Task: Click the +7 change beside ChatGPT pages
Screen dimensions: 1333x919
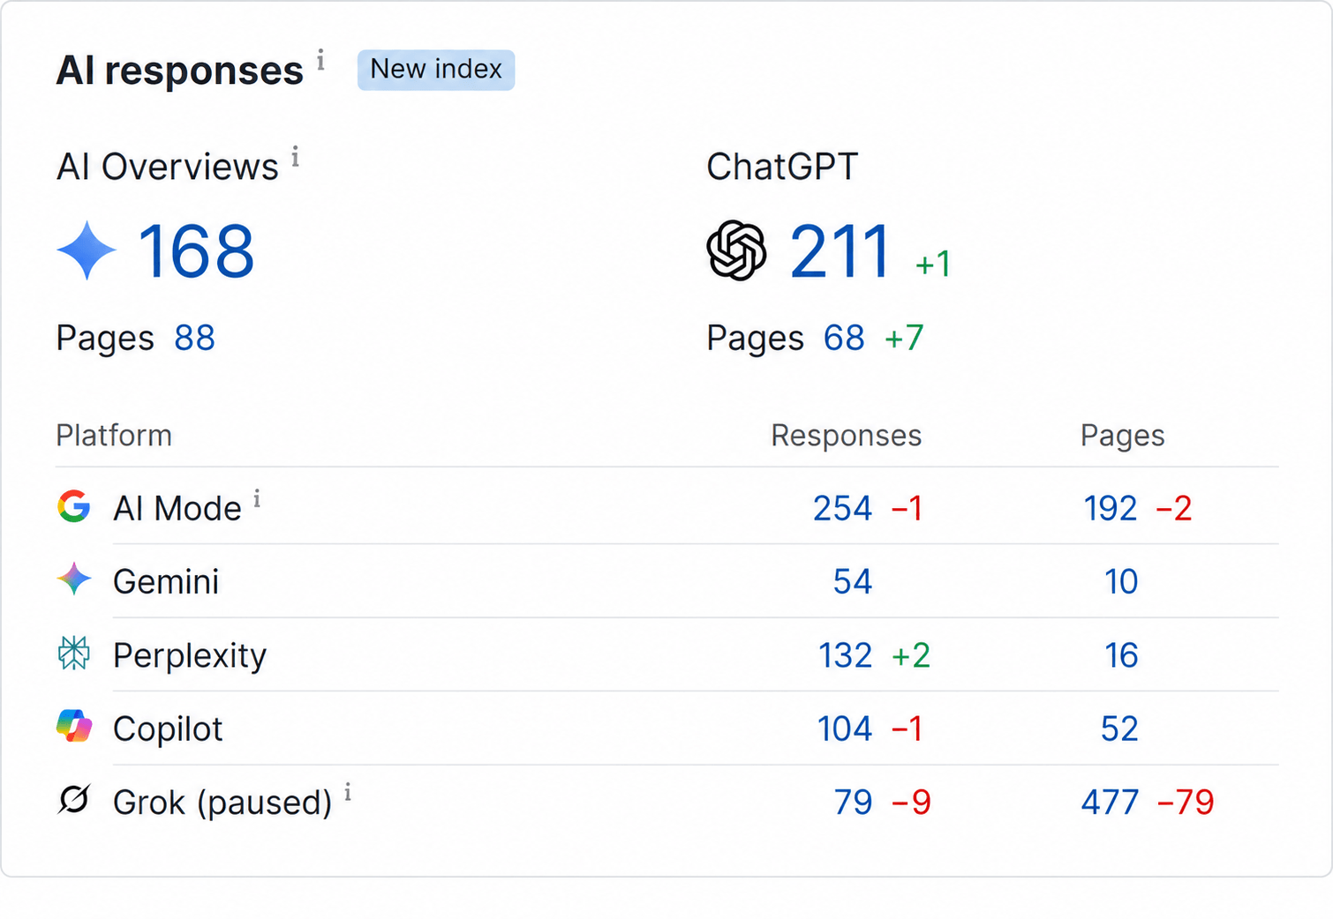Action: [904, 338]
